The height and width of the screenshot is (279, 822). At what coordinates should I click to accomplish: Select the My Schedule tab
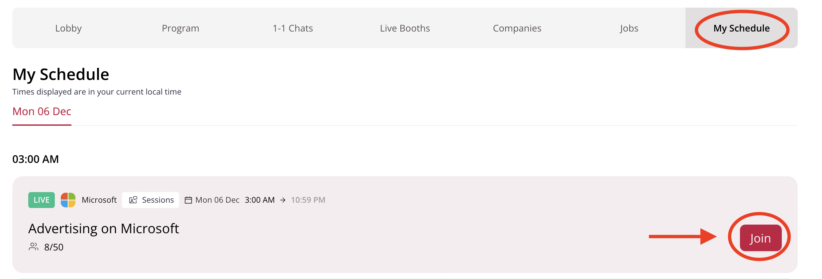coord(742,28)
